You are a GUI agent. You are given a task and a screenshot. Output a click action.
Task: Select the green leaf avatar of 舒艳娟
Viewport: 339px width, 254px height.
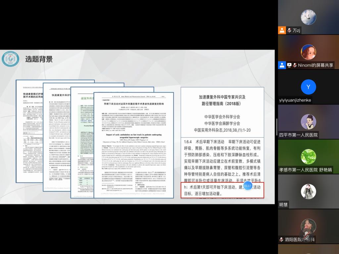[x=308, y=156]
